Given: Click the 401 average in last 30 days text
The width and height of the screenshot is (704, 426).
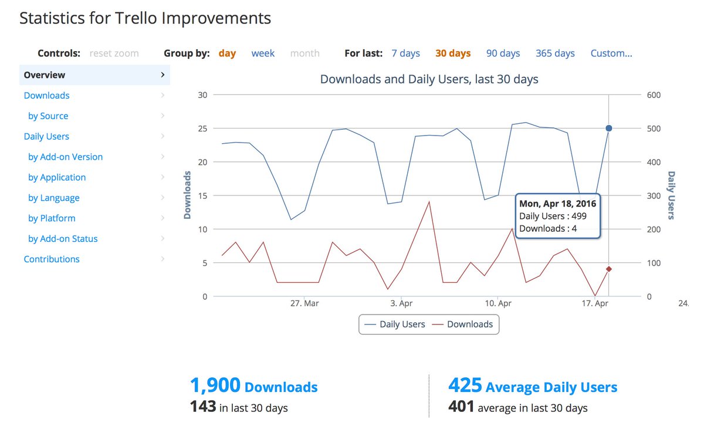Looking at the screenshot, I should (x=518, y=407).
